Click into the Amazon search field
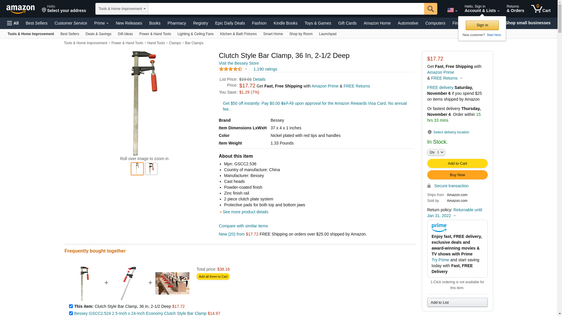The height and width of the screenshot is (316, 562). pos(286,9)
